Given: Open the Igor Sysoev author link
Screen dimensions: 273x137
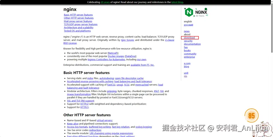Looking at the screenshot, I should click(128, 40).
